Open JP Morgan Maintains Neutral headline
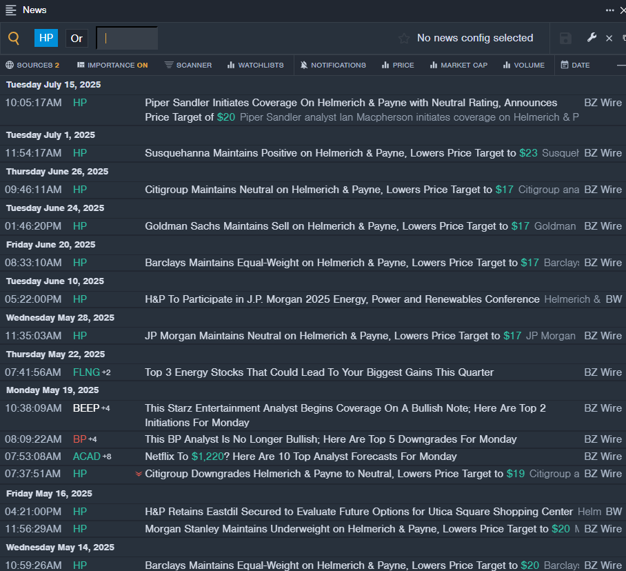This screenshot has height=571, width=626. pos(333,336)
